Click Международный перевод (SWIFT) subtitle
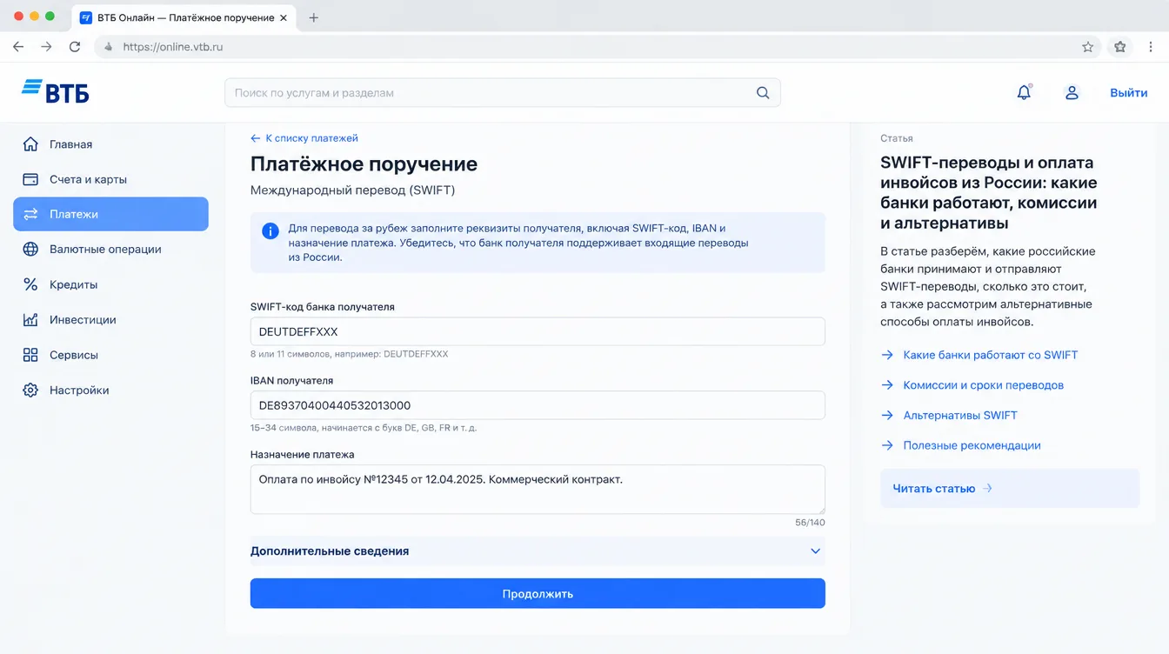 point(352,190)
